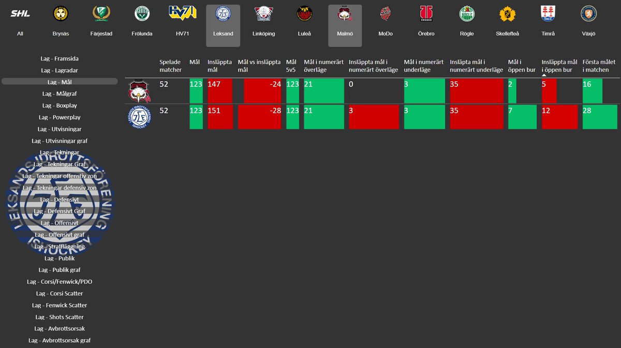This screenshot has height=348, width=621.
Task: Click the -28 goal difference cell
Action: pos(259,117)
